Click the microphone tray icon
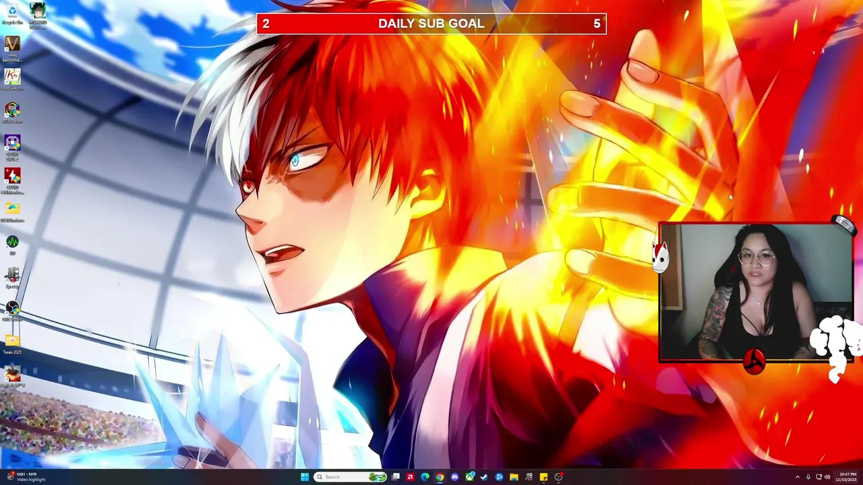This screenshot has height=485, width=863. (x=808, y=477)
